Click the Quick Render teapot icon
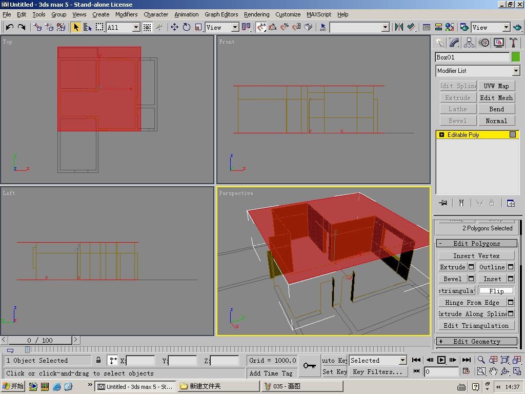 (517, 27)
